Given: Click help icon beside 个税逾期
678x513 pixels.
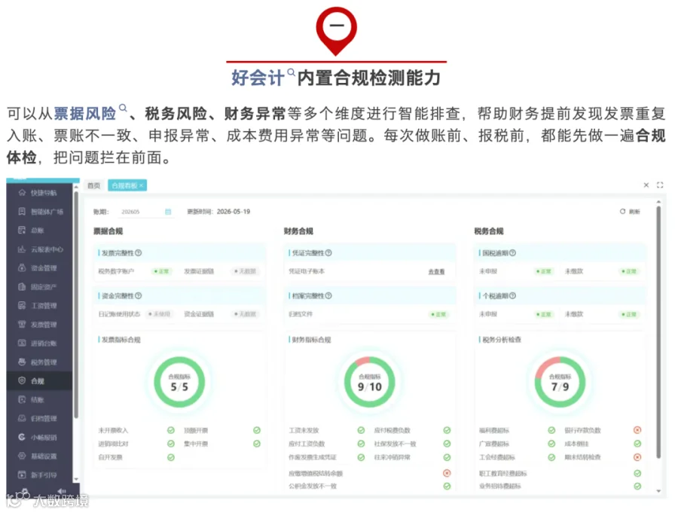Looking at the screenshot, I should [x=512, y=295].
